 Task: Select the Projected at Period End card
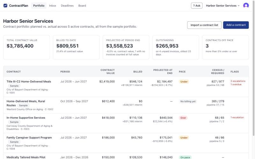pyautogui.click(x=126, y=47)
